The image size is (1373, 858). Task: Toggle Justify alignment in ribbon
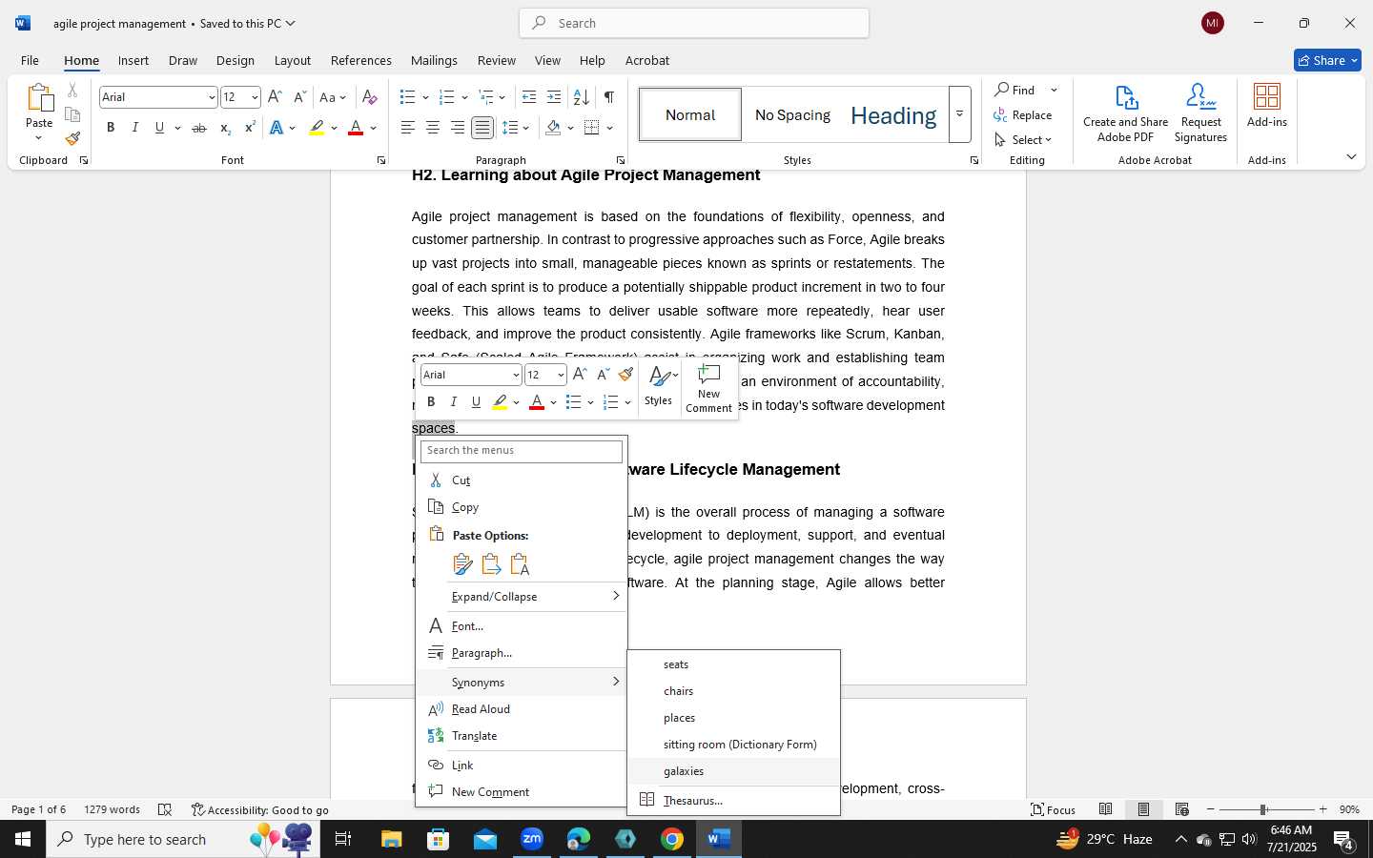[482, 128]
